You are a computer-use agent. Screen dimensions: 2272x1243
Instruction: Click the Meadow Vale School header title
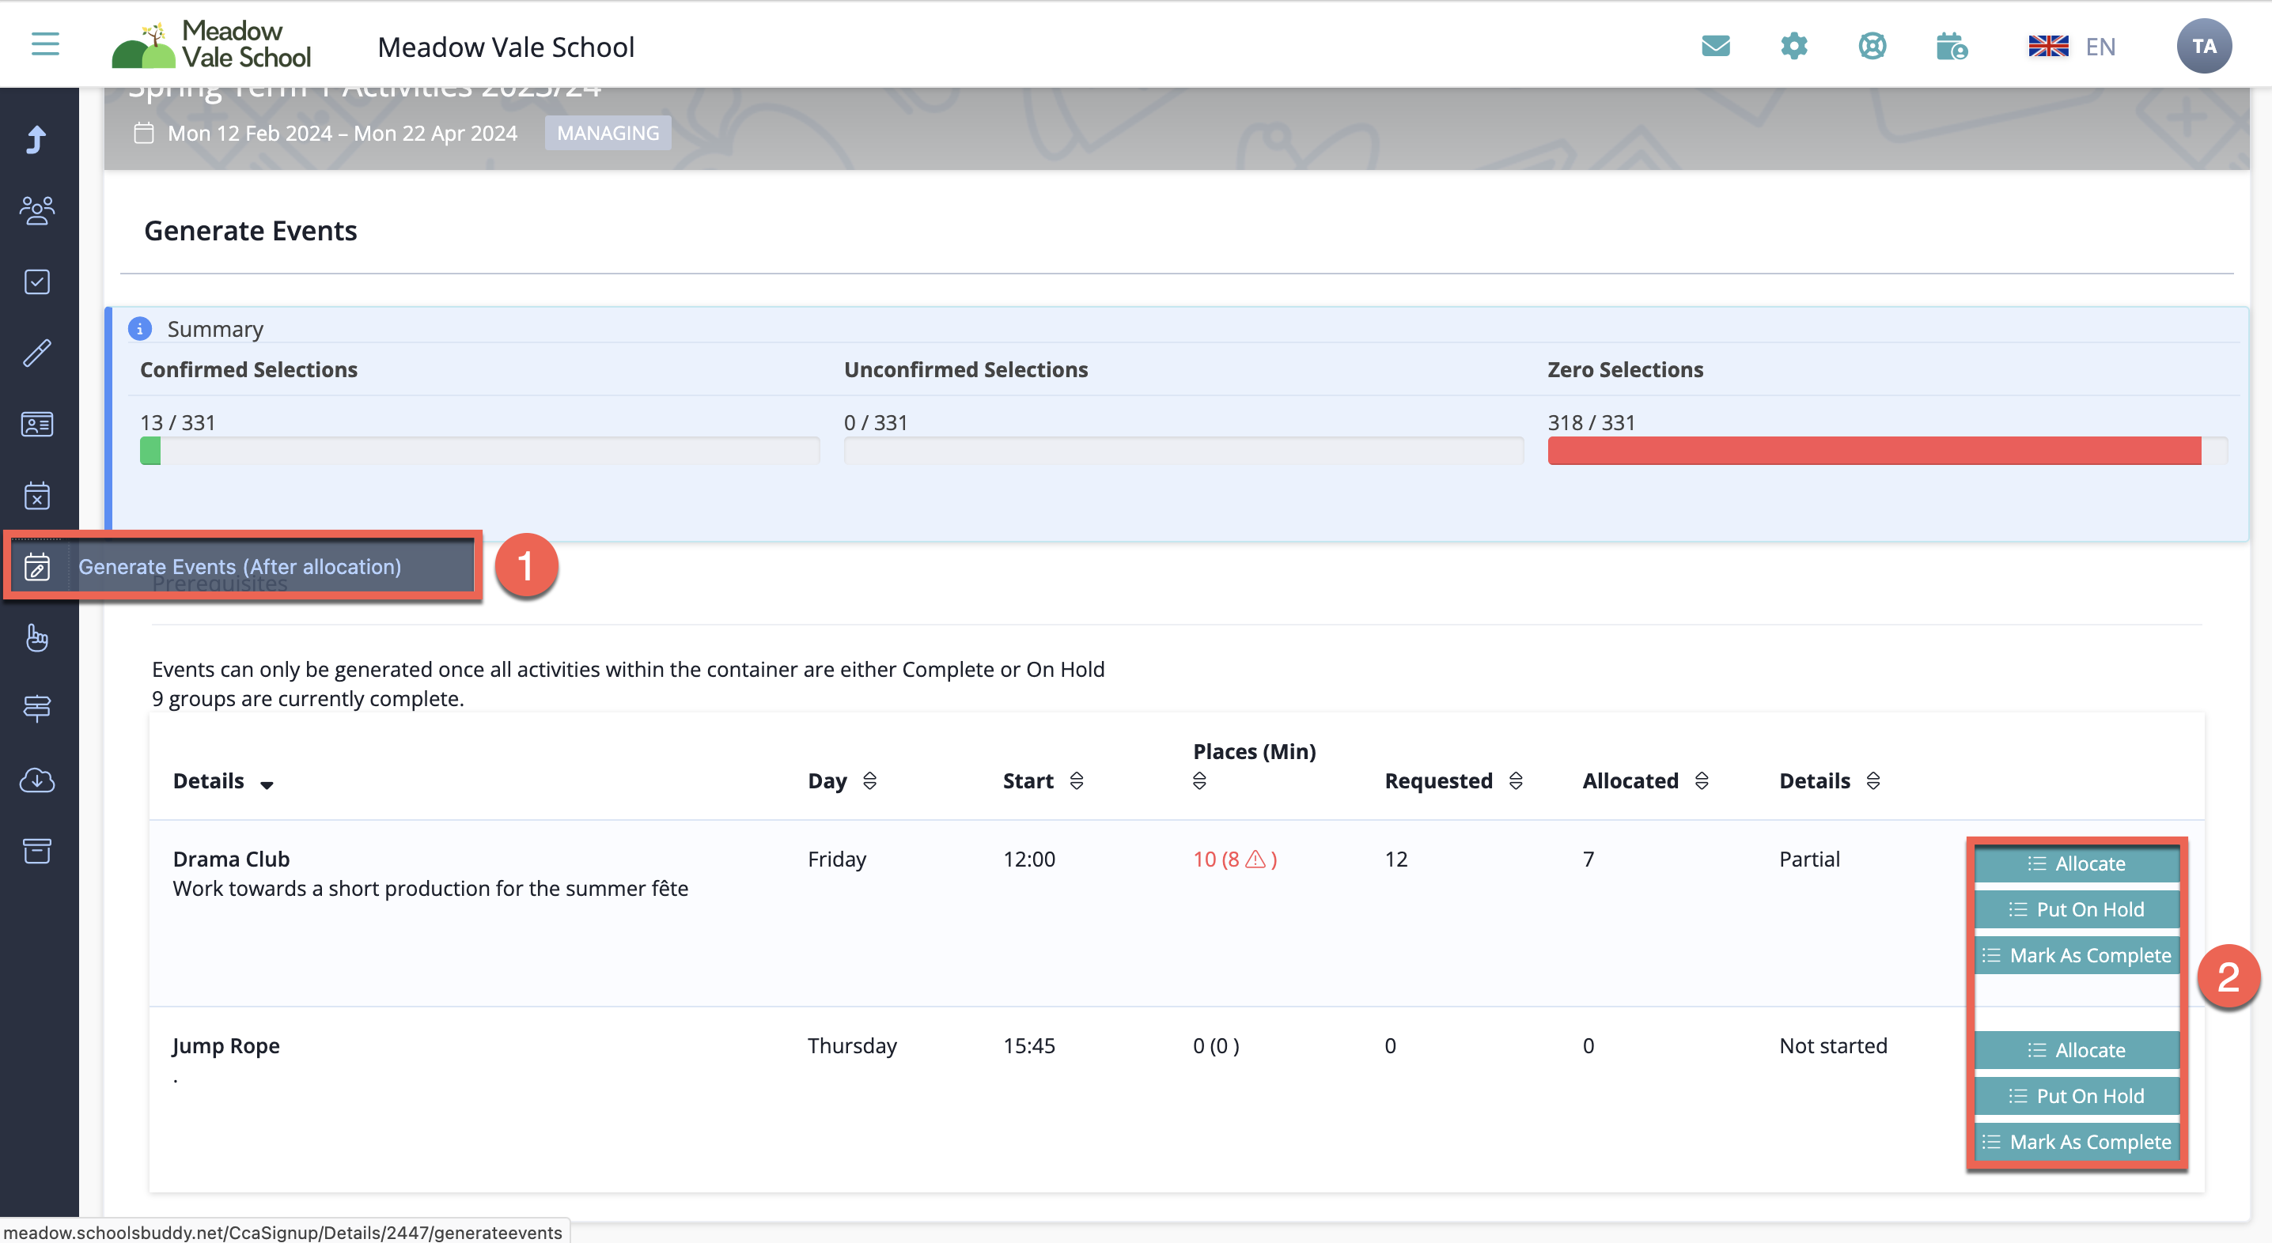tap(506, 47)
